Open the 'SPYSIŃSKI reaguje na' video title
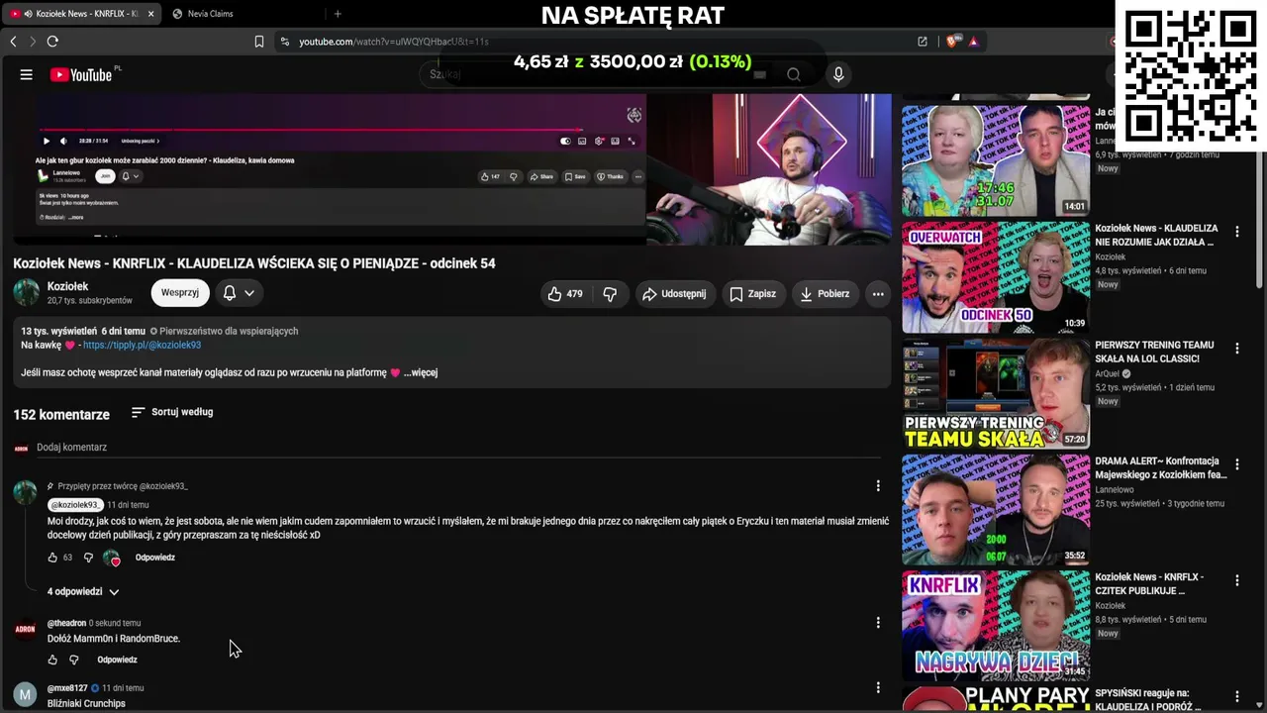The width and height of the screenshot is (1267, 713). [x=1148, y=699]
